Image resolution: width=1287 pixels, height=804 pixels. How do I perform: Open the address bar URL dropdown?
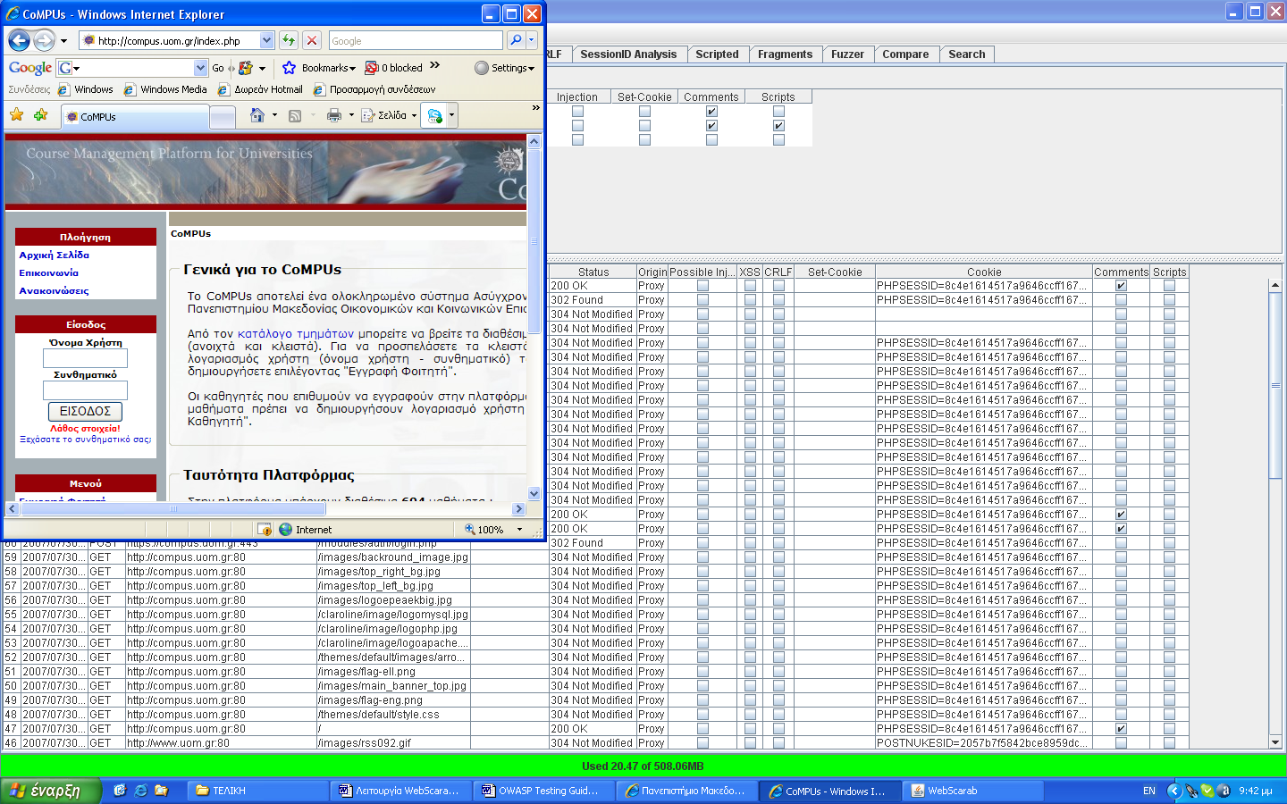click(x=266, y=40)
